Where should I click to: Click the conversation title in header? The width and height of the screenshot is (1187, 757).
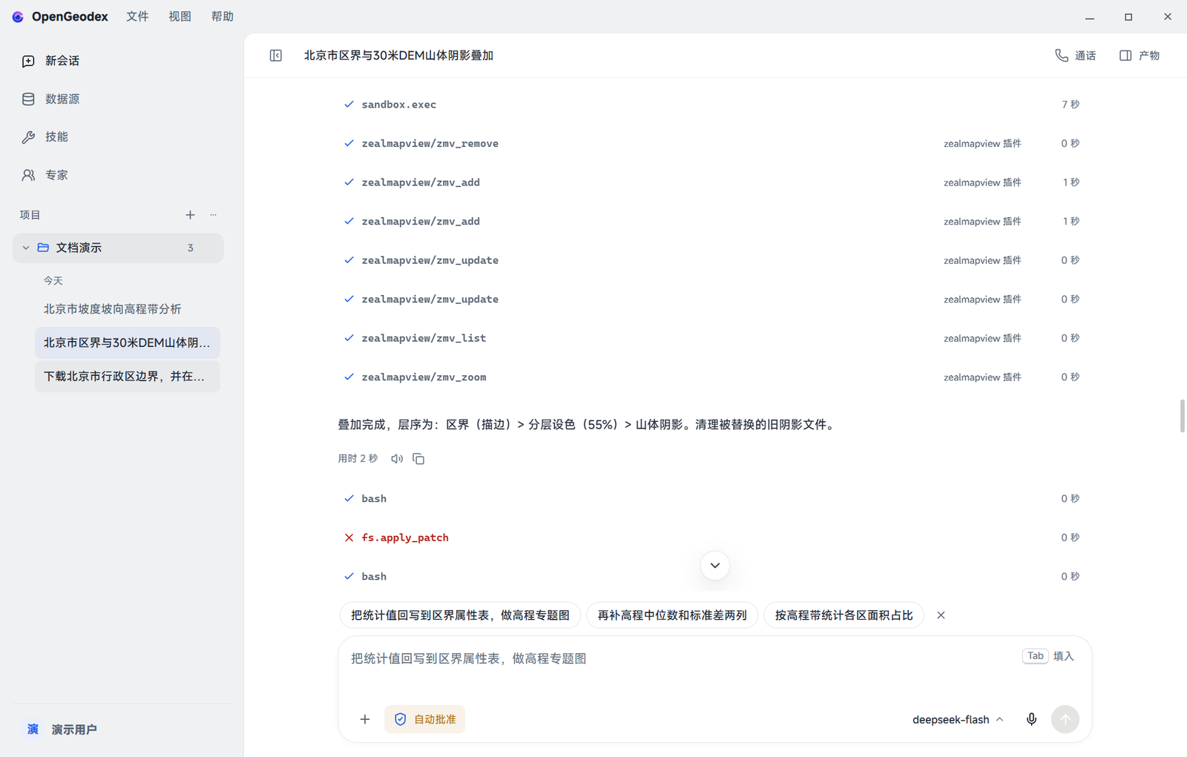tap(398, 56)
